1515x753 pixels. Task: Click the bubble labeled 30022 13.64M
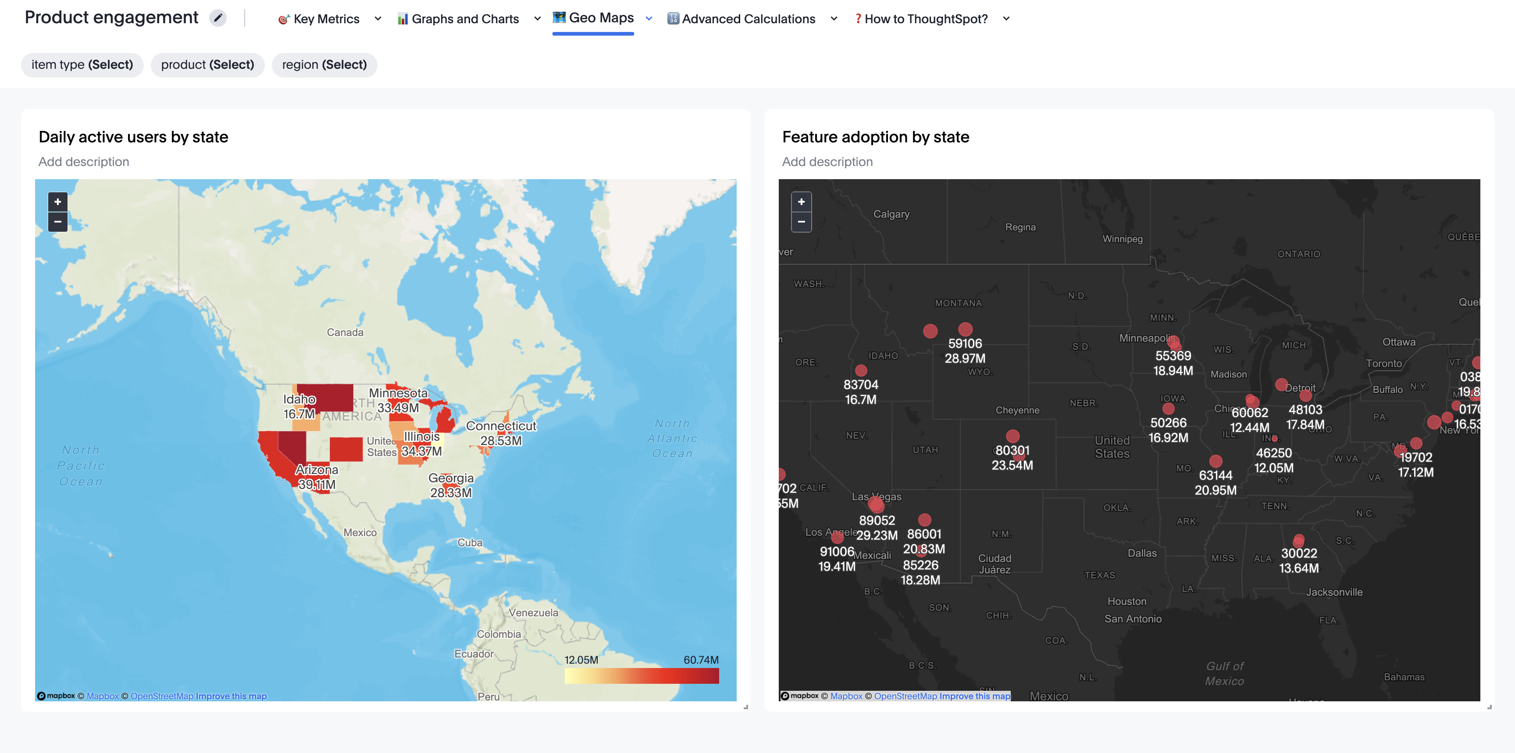coord(1298,540)
